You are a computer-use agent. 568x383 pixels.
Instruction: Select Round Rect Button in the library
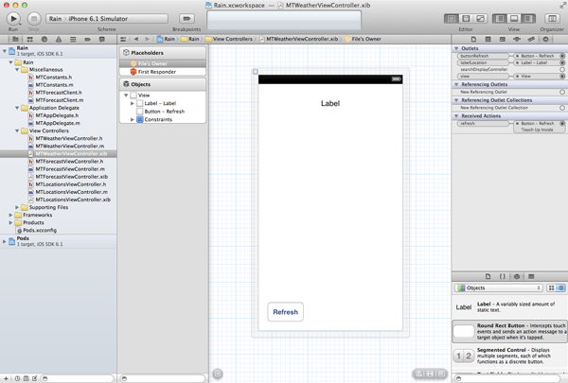pyautogui.click(x=509, y=331)
